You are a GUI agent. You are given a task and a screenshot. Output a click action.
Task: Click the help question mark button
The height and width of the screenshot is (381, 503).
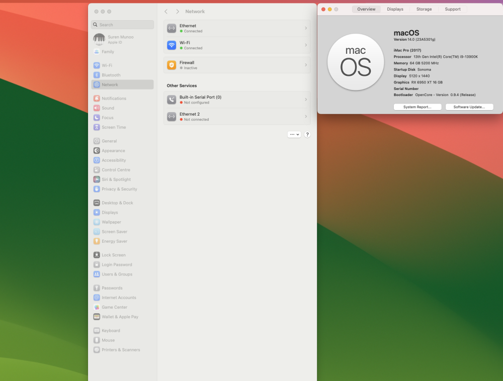point(307,135)
